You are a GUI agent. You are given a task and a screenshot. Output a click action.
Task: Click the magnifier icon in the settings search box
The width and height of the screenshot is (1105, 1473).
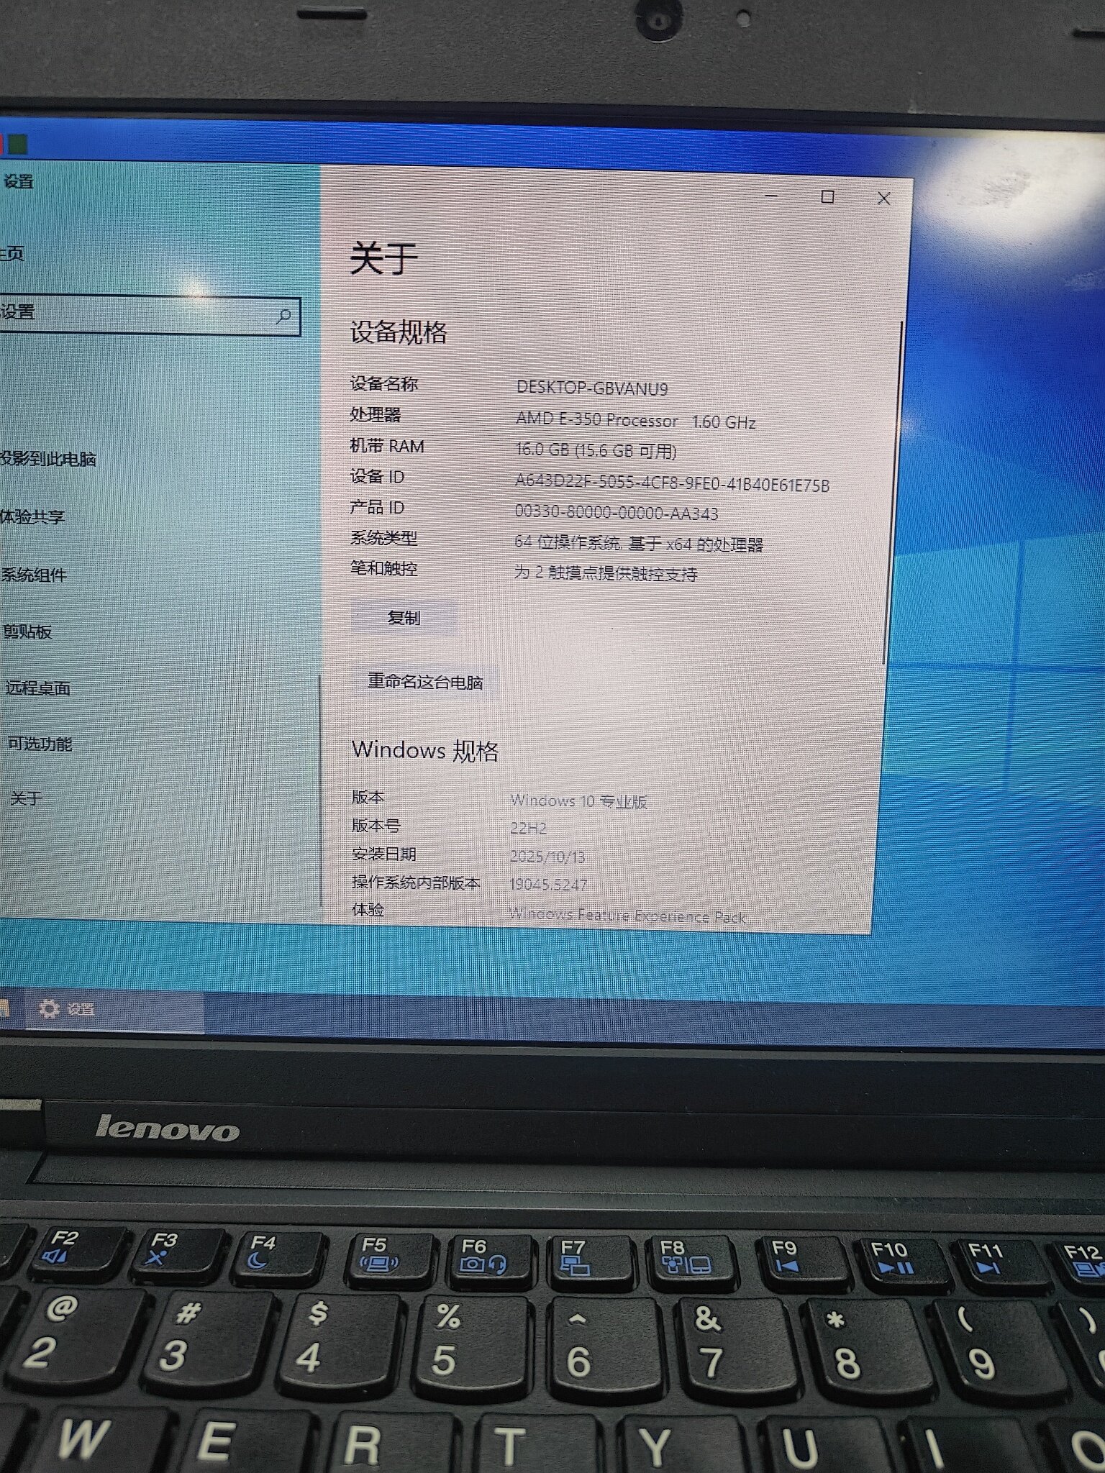coord(283,316)
